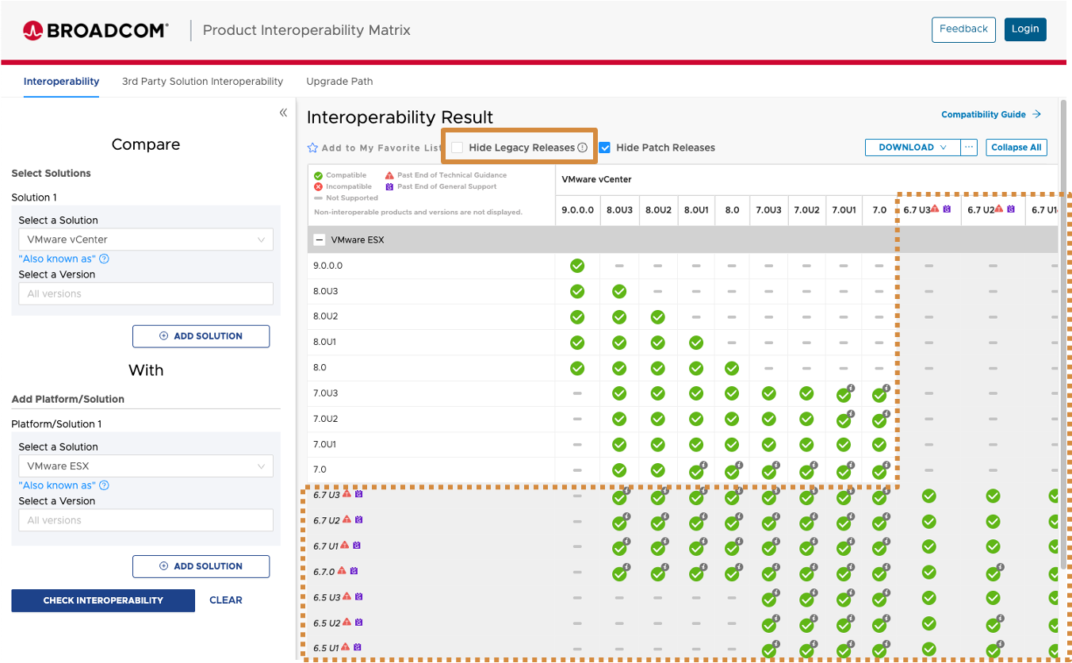1072x663 pixels.
Task: Open the Upgrade Path tab
Action: (339, 82)
